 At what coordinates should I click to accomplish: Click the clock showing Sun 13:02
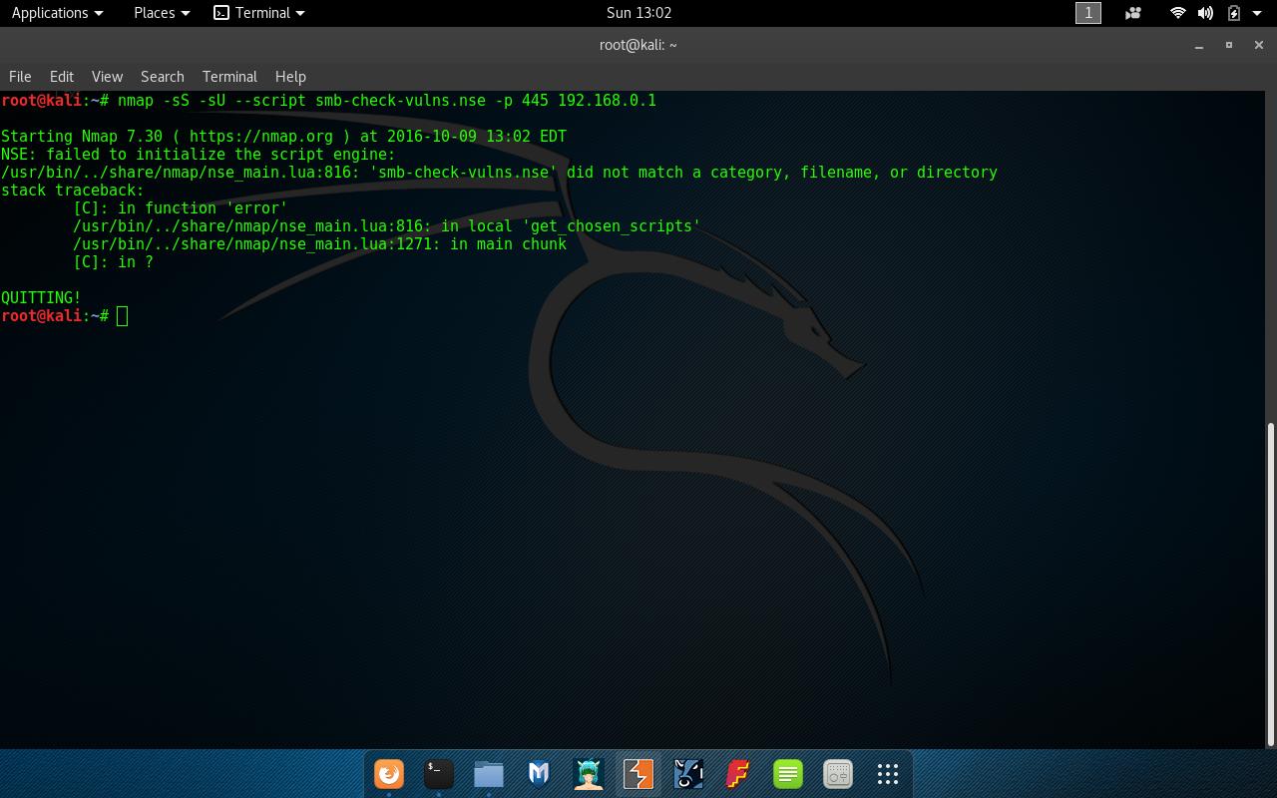[x=638, y=13]
